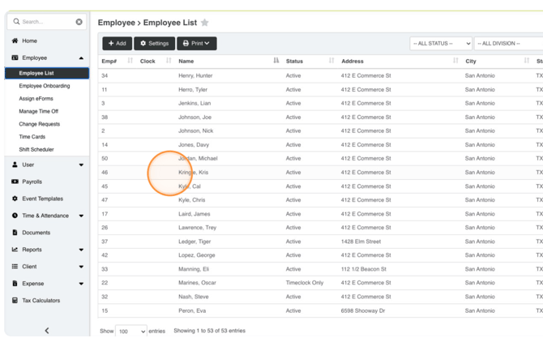Click the address 6598 Shooway Dr
The width and height of the screenshot is (543, 338).
click(363, 310)
